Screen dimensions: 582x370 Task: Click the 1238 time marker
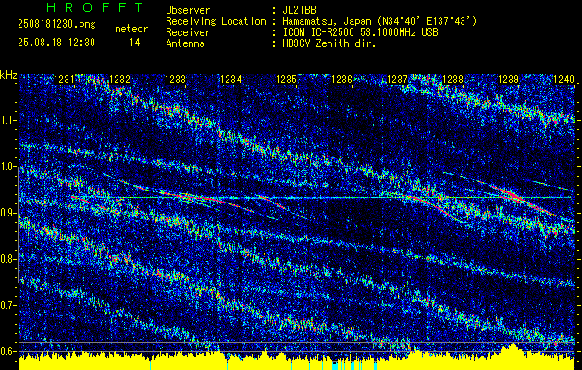click(452, 79)
